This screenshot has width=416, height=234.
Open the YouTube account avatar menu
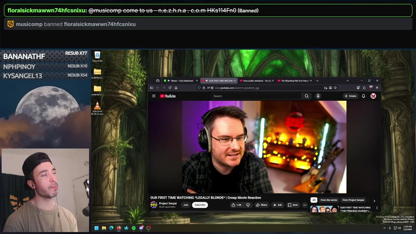[373, 96]
